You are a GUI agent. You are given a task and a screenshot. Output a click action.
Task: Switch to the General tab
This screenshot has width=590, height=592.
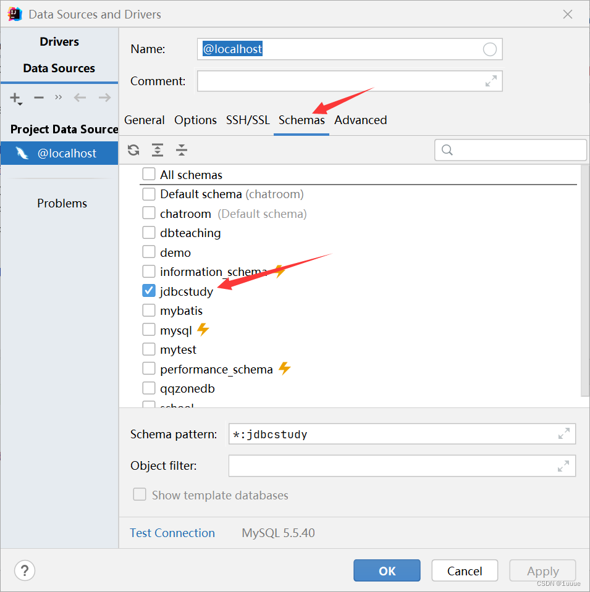145,120
